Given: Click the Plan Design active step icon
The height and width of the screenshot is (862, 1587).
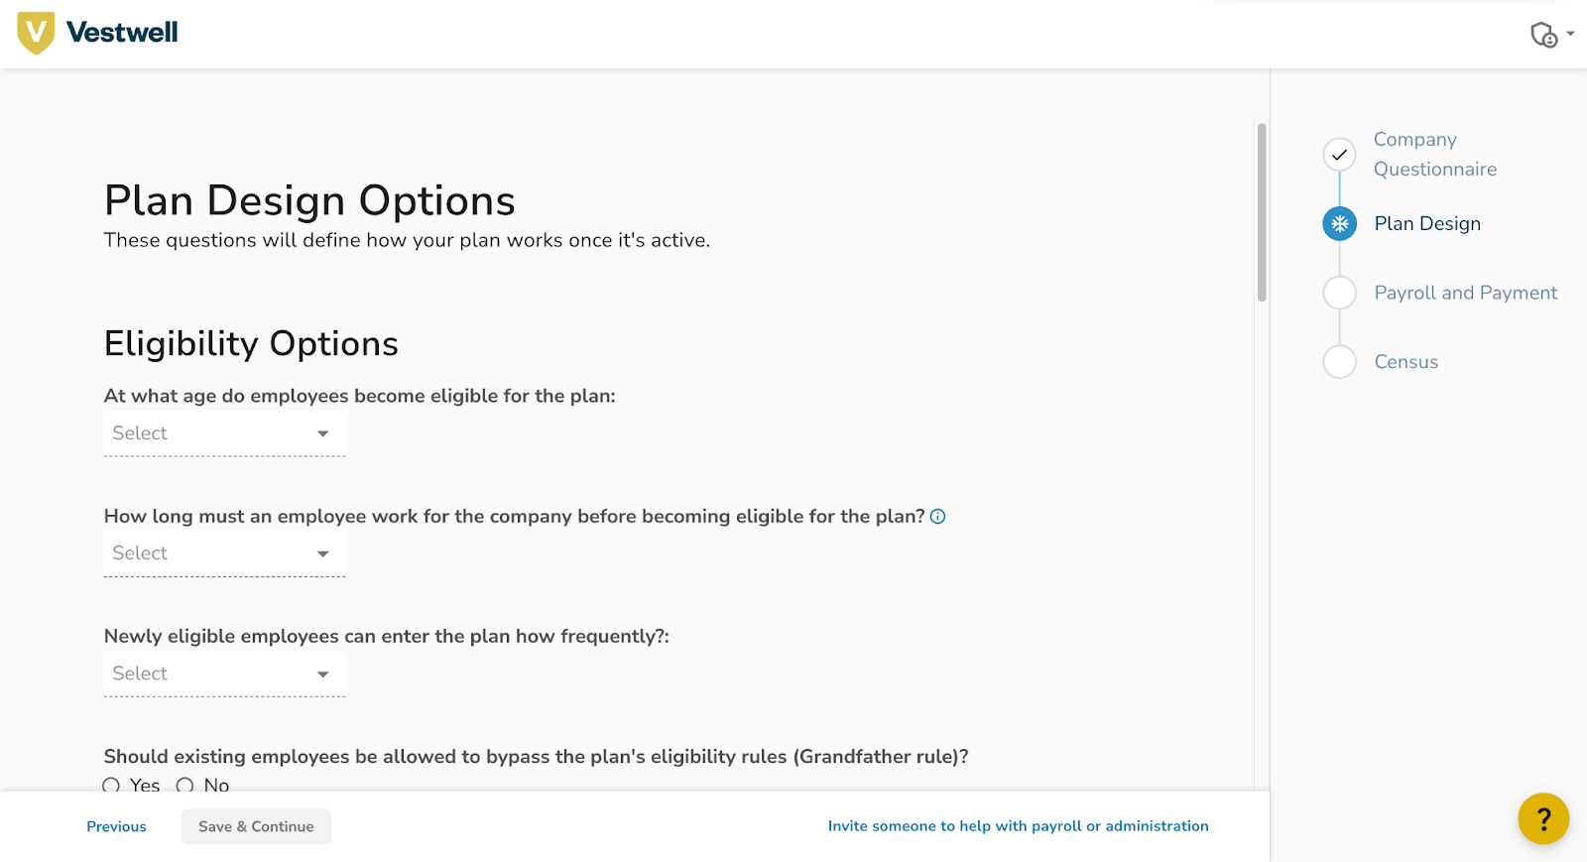Looking at the screenshot, I should [1340, 224].
